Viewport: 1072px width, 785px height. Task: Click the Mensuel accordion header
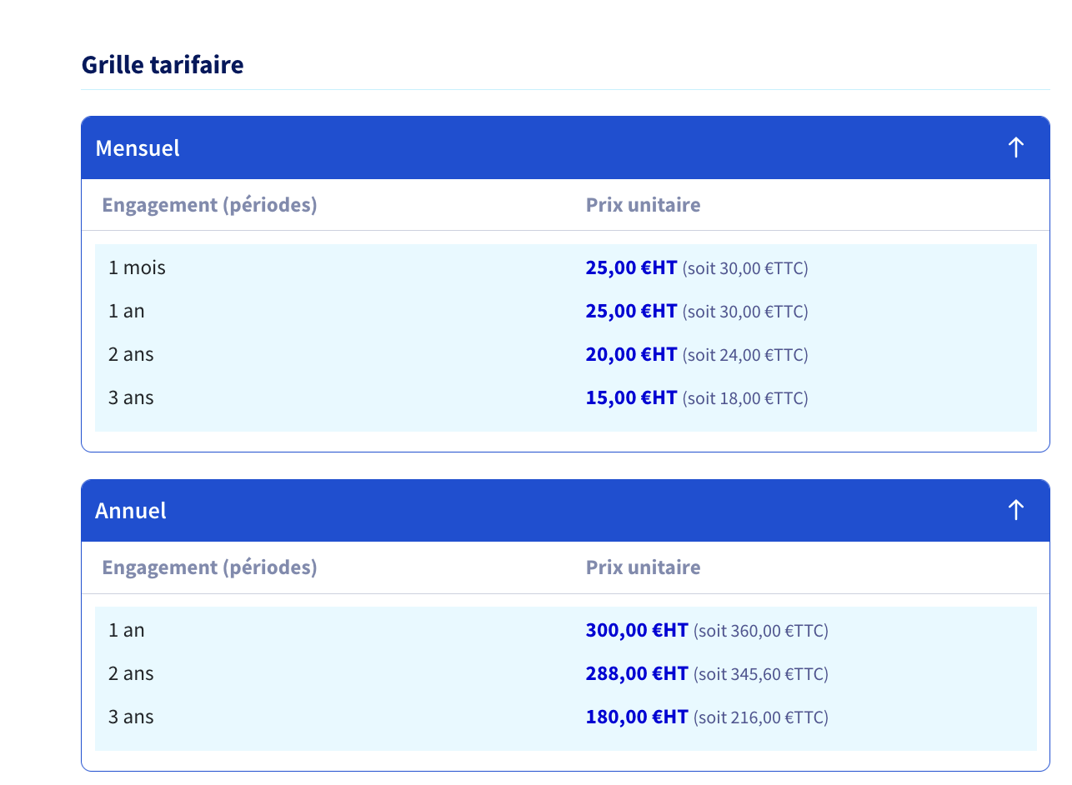(565, 148)
